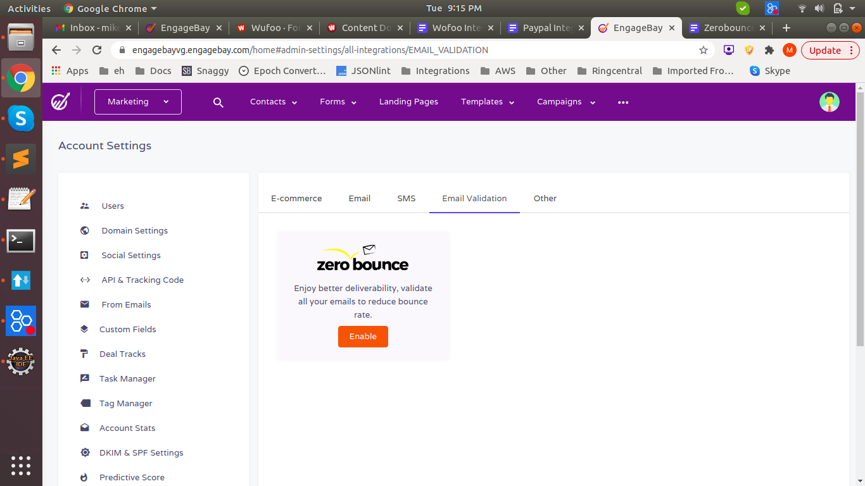Switch to the Other integrations tab
The height and width of the screenshot is (486, 865).
[x=545, y=199]
